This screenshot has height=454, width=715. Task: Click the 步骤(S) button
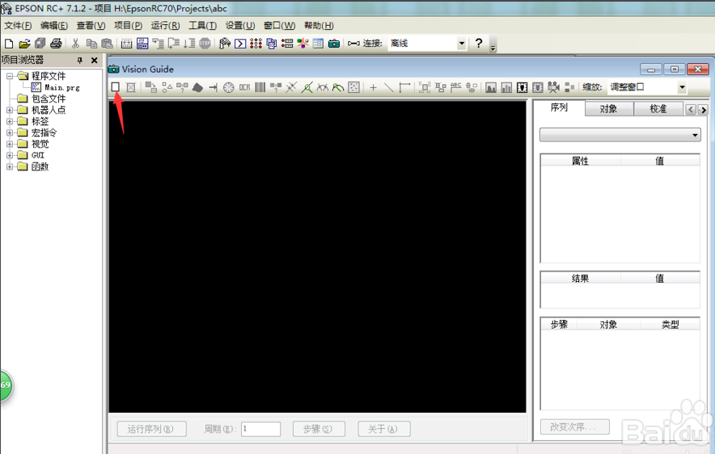[319, 429]
